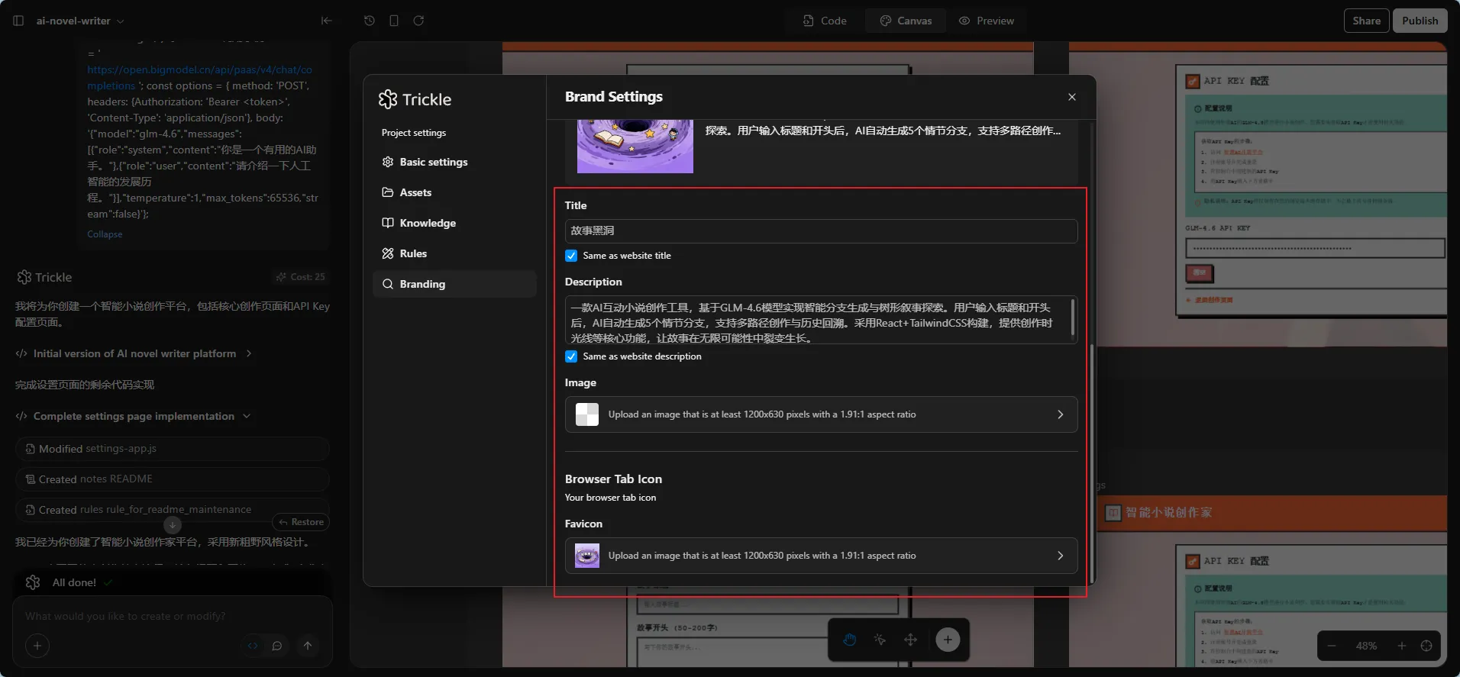Click the refresh icon in top toolbar
1460x677 pixels.
point(418,21)
